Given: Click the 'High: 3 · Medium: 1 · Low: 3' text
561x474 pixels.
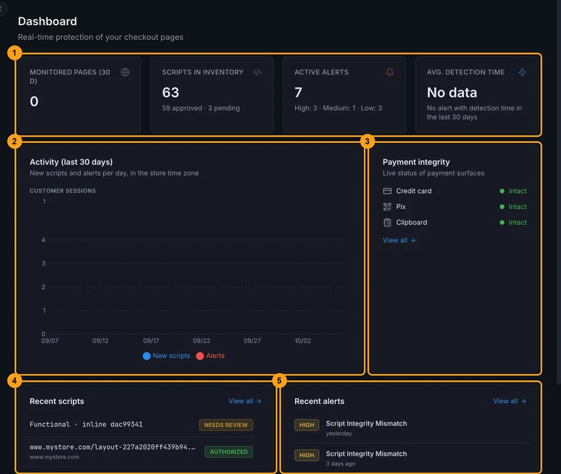Looking at the screenshot, I should pos(338,108).
